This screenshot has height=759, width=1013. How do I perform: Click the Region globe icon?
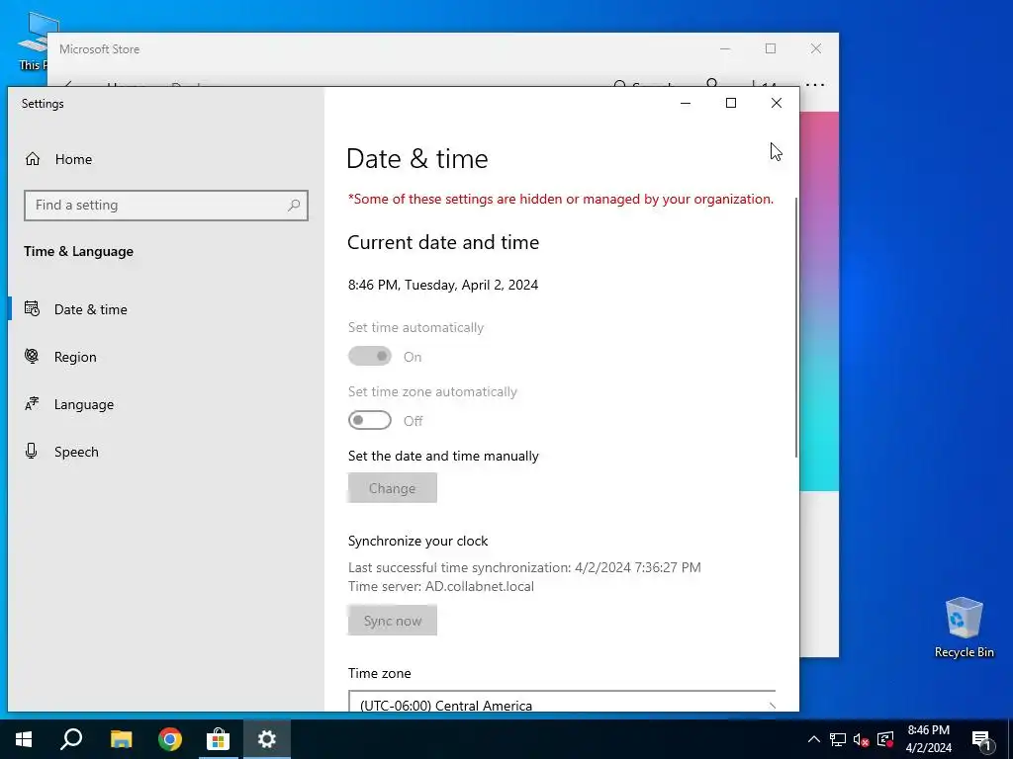coord(32,356)
